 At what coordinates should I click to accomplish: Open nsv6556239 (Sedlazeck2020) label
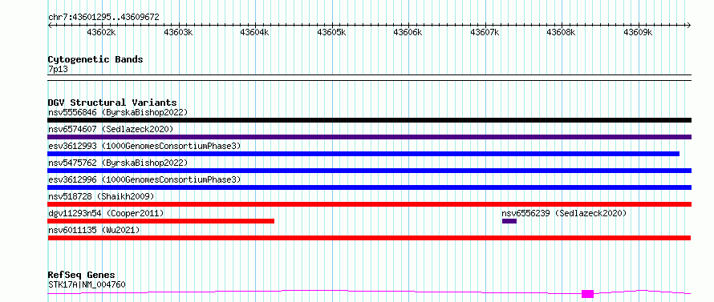pyautogui.click(x=564, y=213)
